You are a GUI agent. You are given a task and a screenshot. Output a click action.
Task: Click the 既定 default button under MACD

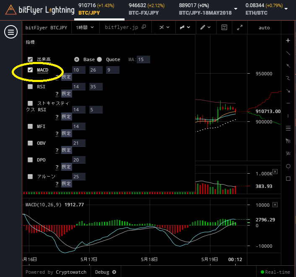(x=67, y=77)
